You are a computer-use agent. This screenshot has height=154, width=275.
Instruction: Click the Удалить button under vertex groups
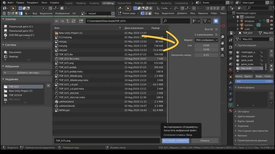pos(248,76)
